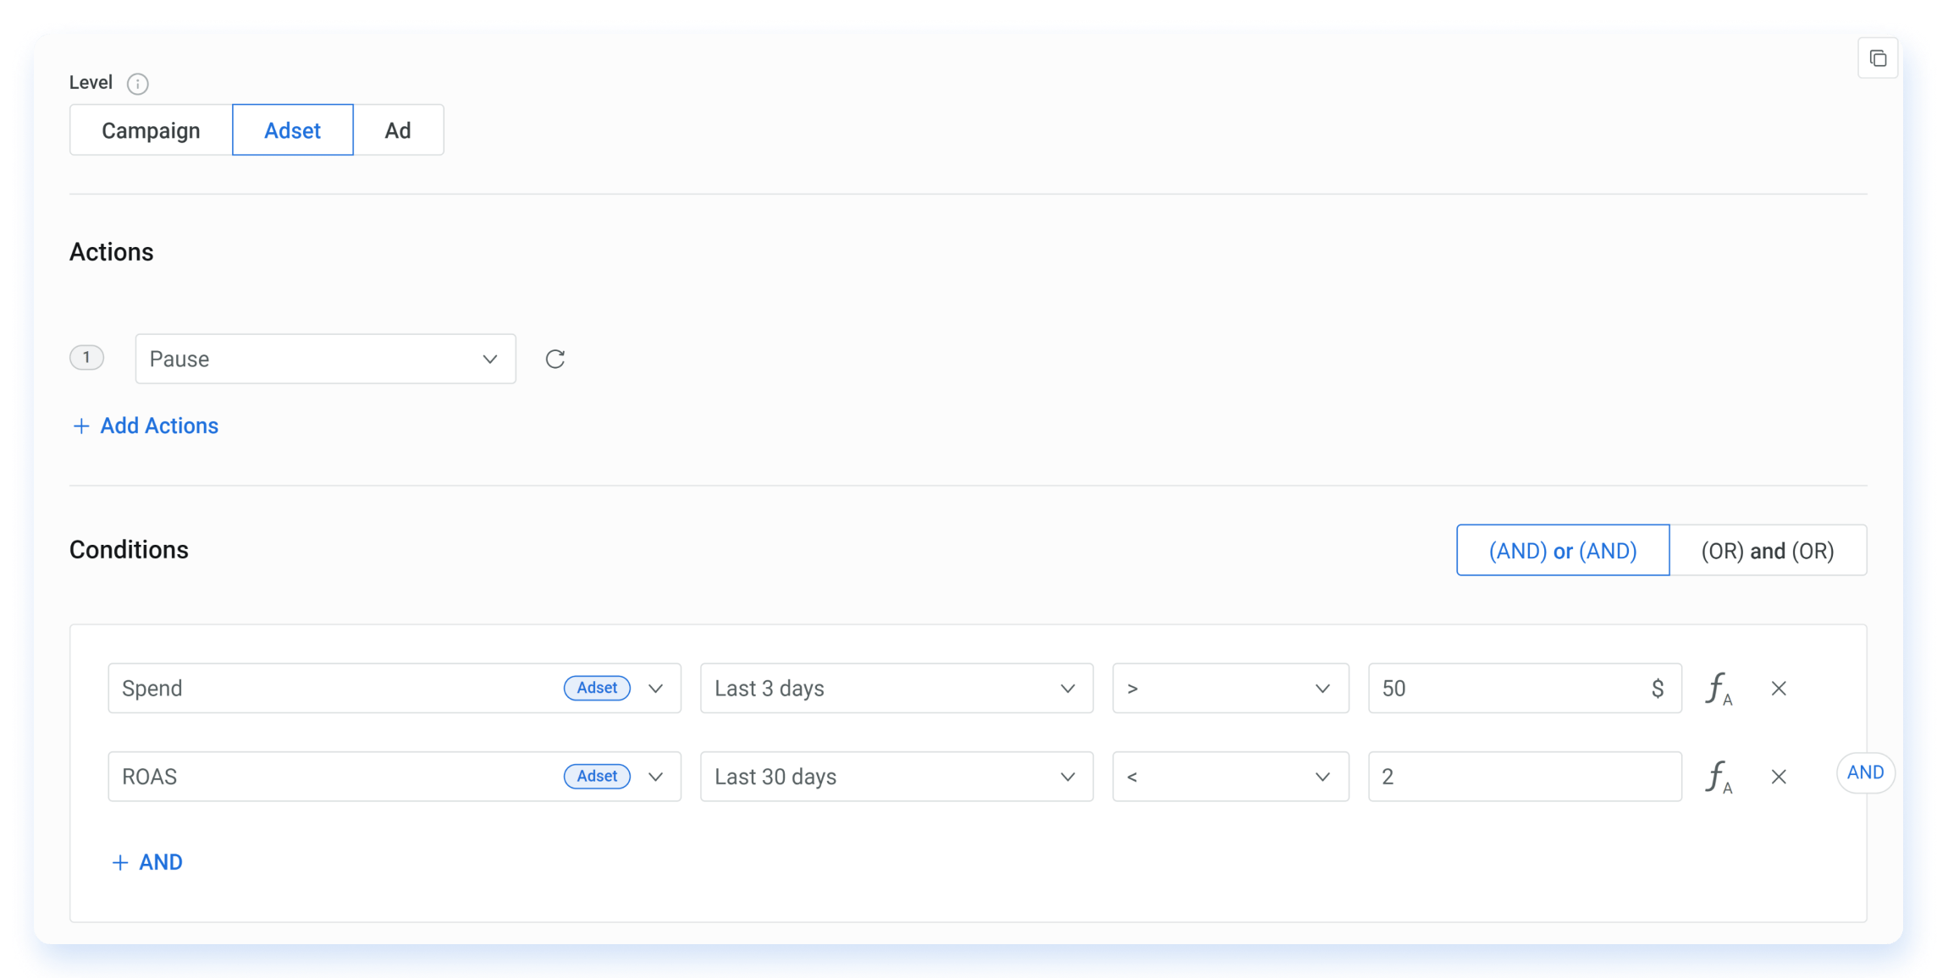Click the Adset badge icon on Spend row
1937x978 pixels.
tap(598, 689)
